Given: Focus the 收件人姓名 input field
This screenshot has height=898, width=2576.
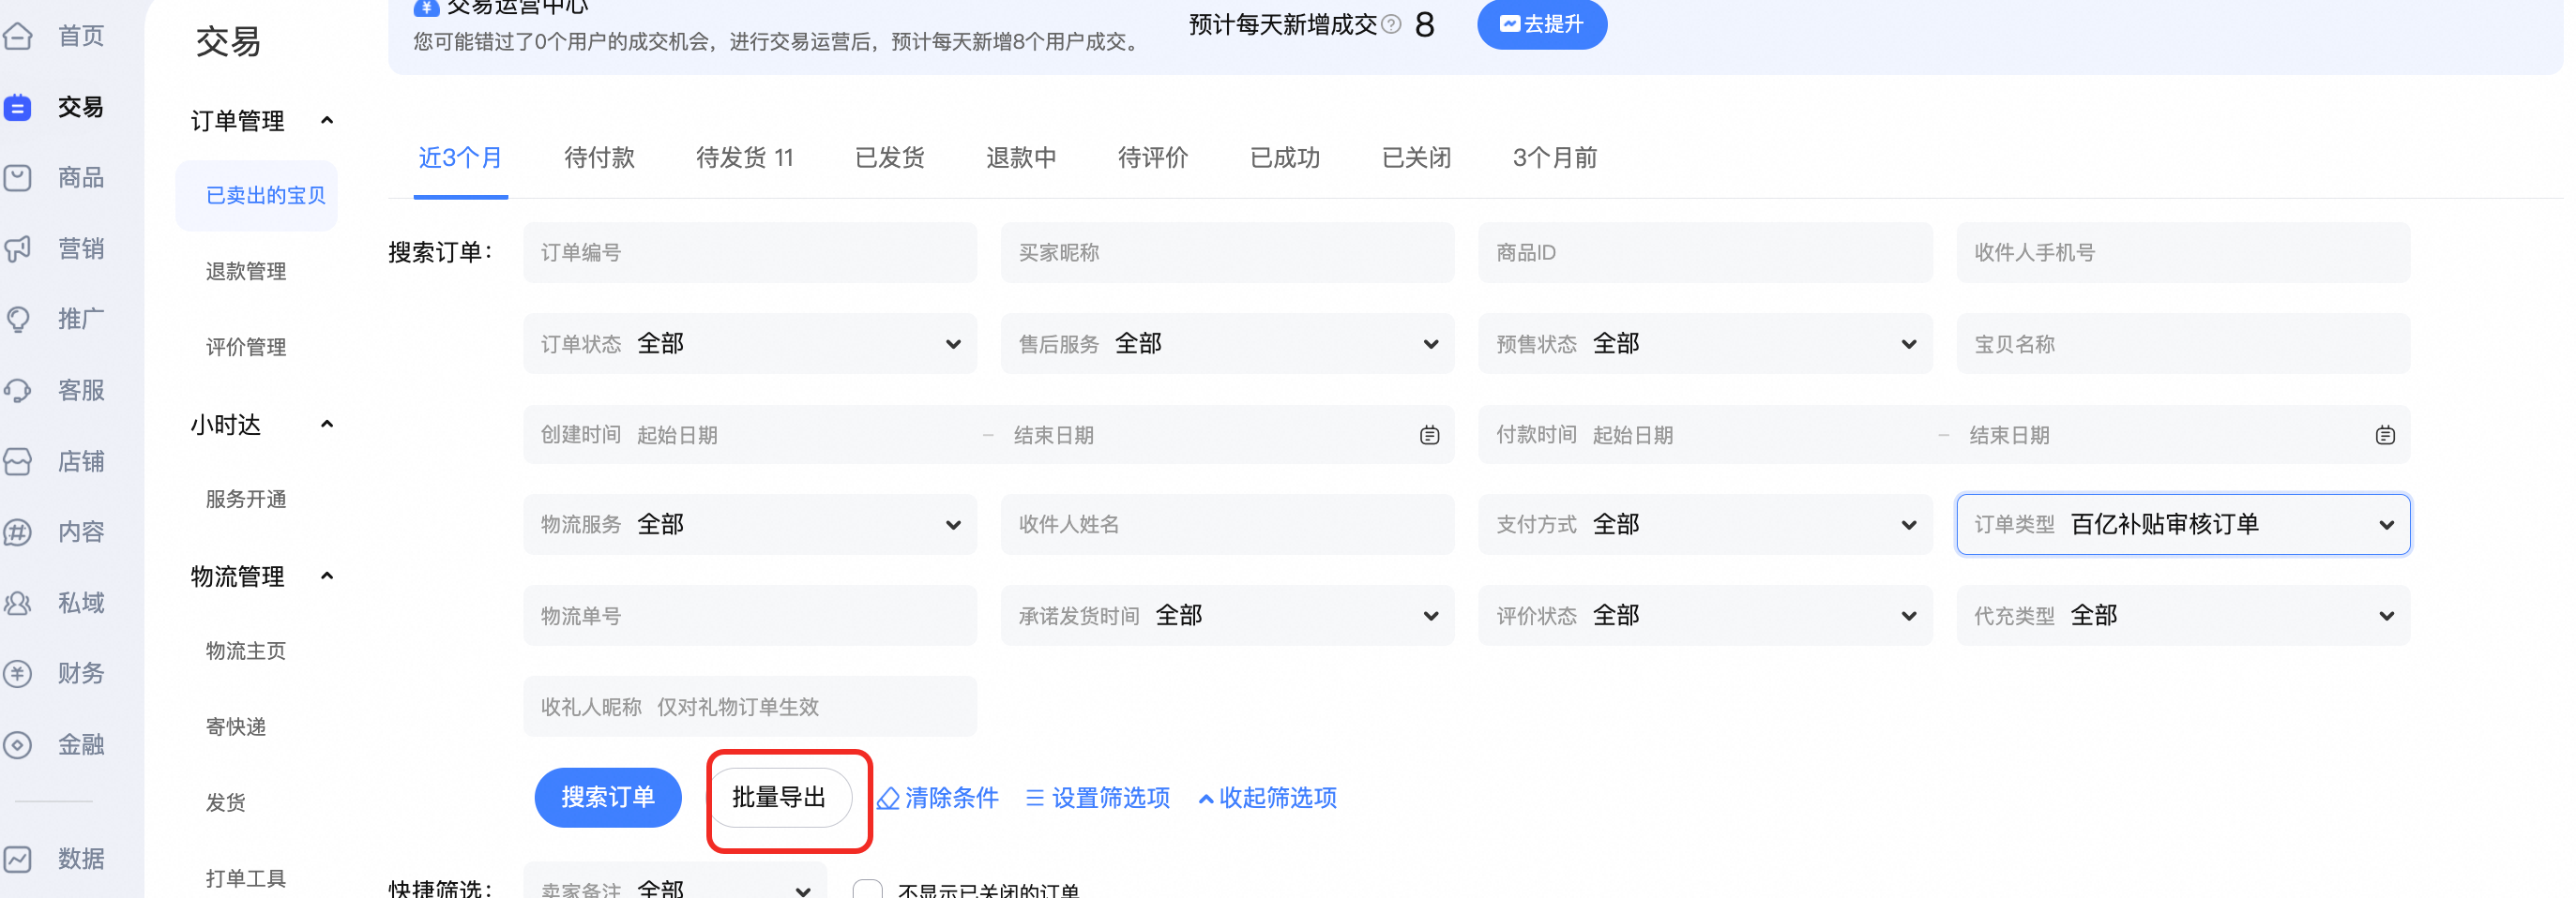Looking at the screenshot, I should (x=1227, y=524).
